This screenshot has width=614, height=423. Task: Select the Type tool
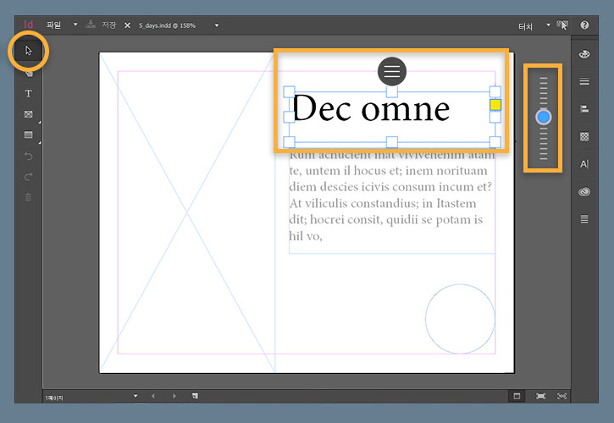(x=28, y=93)
